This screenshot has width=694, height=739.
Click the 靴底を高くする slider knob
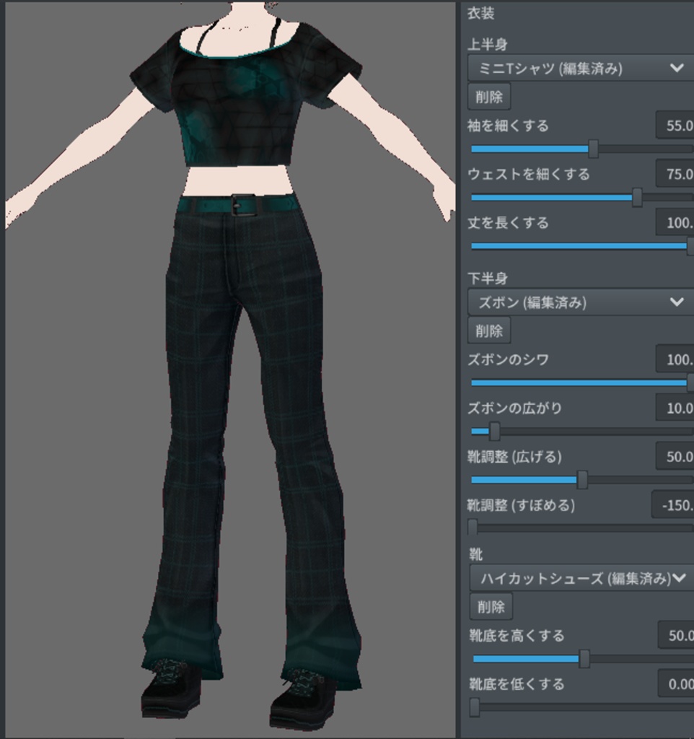(x=583, y=659)
